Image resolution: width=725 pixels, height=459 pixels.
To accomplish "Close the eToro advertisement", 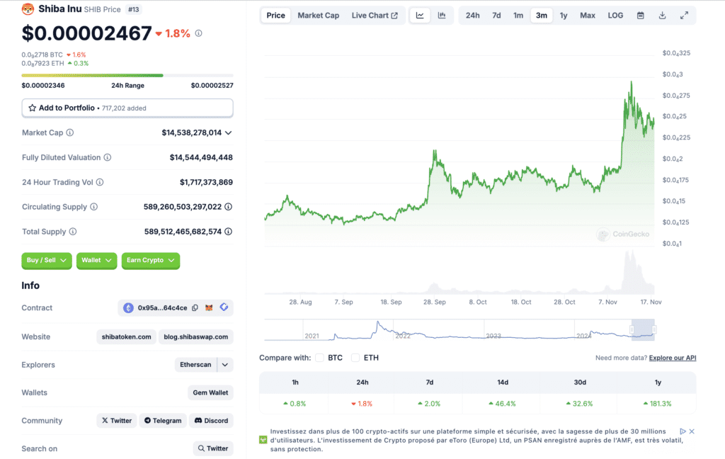I will [x=692, y=431].
